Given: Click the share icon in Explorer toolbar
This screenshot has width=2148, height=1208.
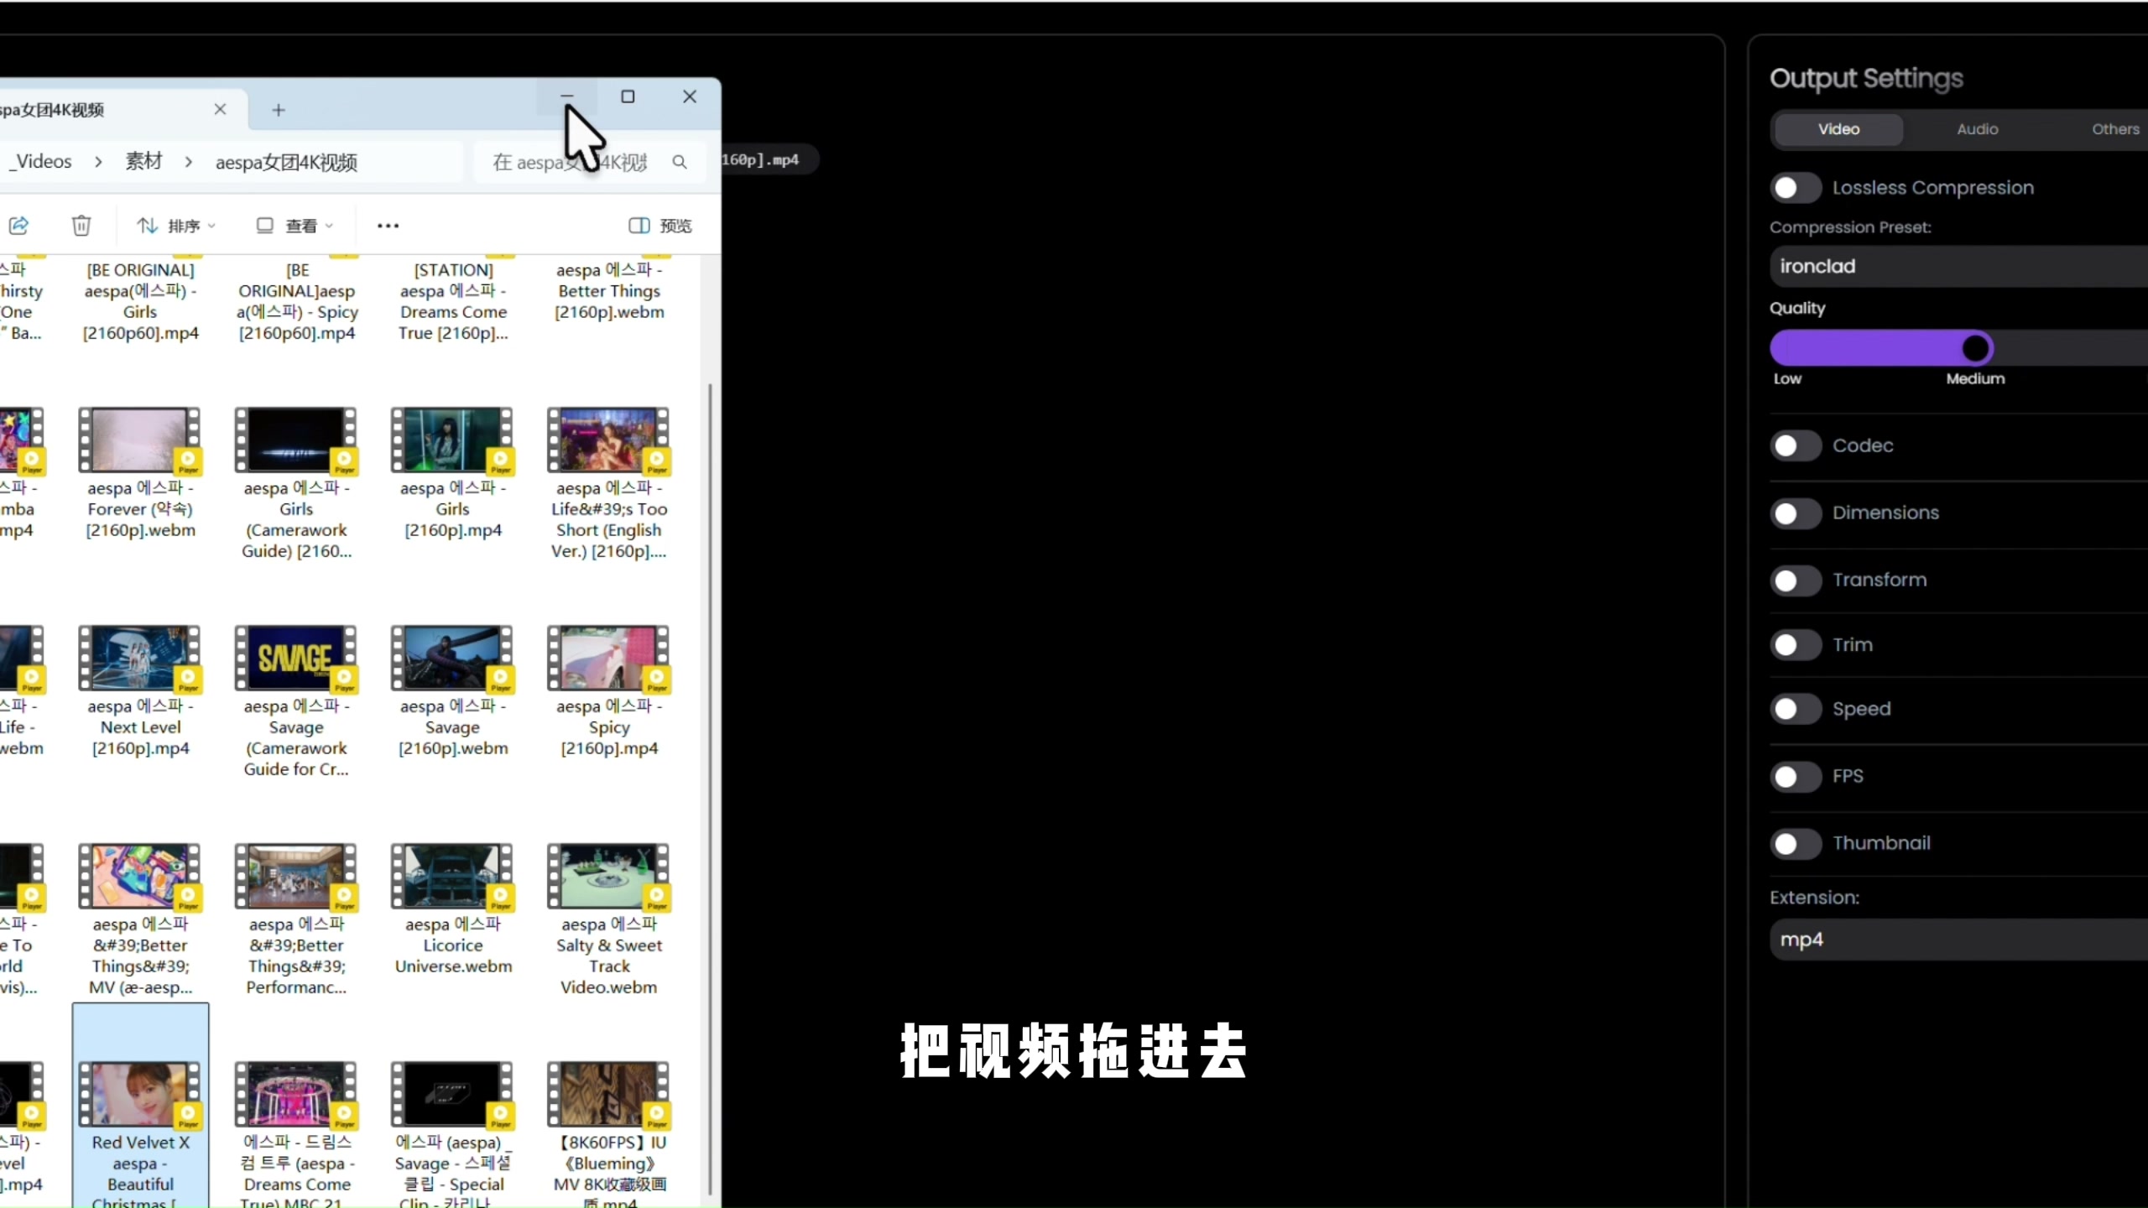Looking at the screenshot, I should coord(18,225).
